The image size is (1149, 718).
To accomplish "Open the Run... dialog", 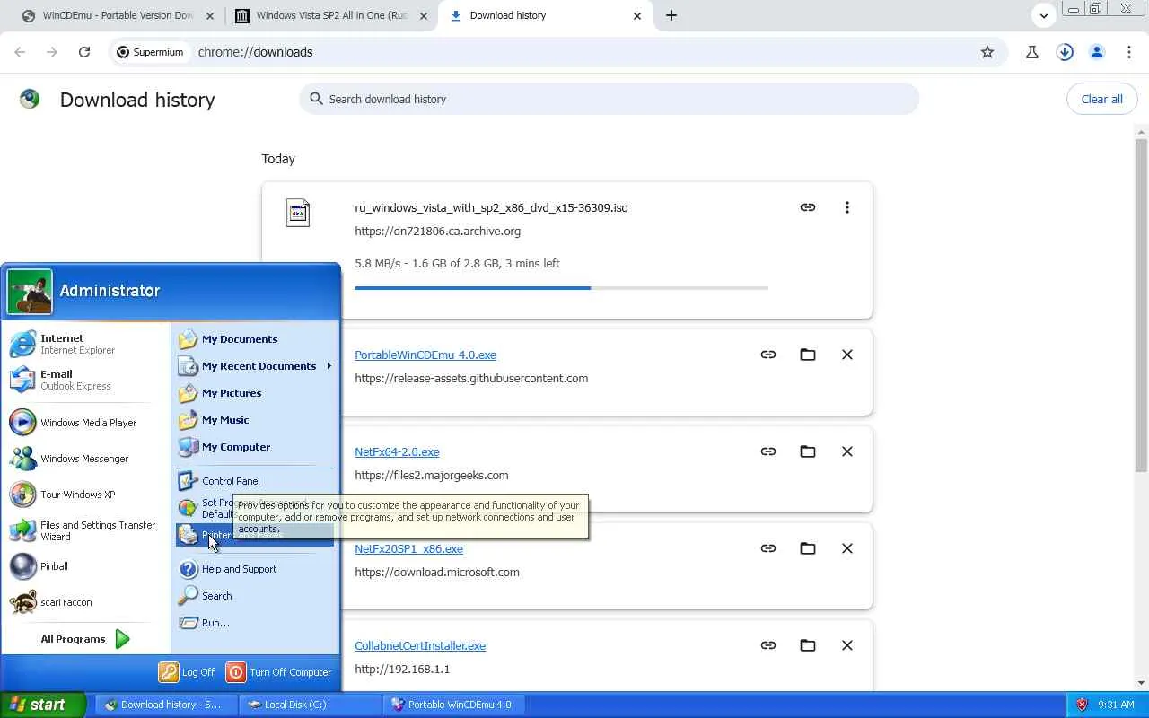I will (255, 623).
